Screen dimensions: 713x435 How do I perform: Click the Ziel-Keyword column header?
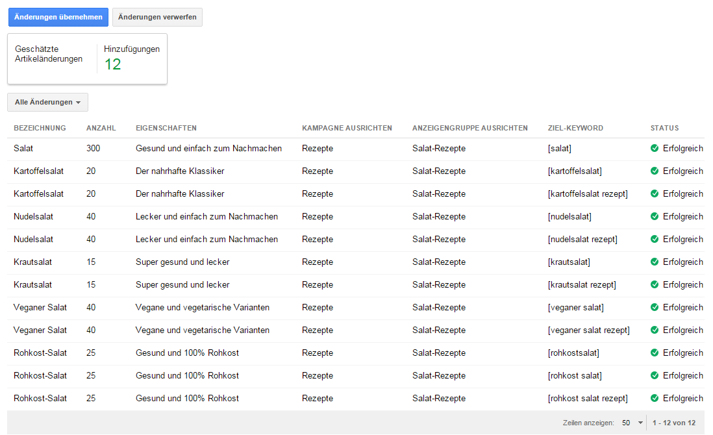pyautogui.click(x=575, y=129)
